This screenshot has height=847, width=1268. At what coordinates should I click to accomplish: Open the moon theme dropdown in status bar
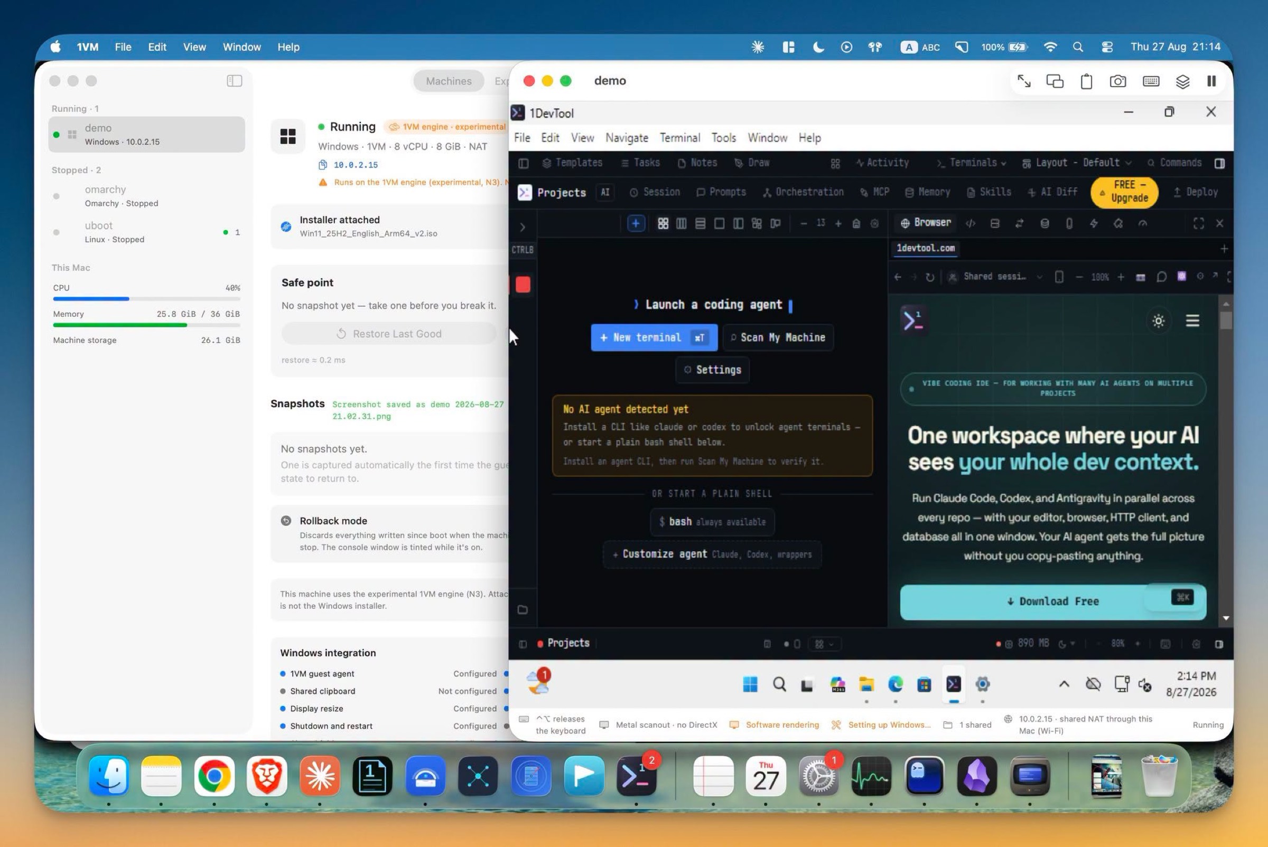1066,644
